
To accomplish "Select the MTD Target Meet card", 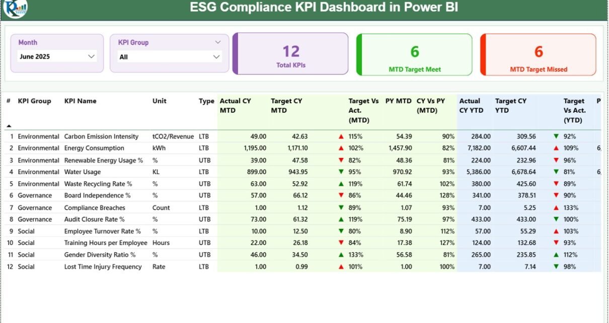I will click(x=414, y=55).
